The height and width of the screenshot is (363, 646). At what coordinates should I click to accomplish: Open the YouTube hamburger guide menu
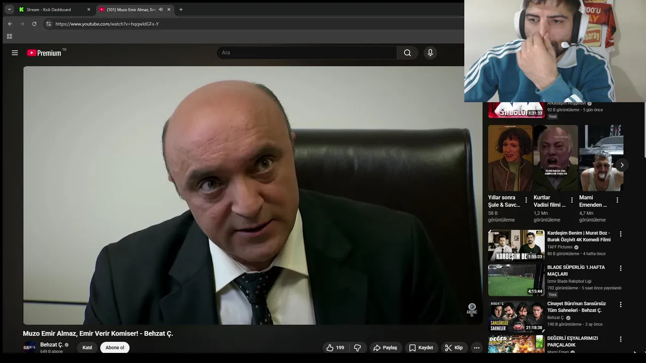15,52
